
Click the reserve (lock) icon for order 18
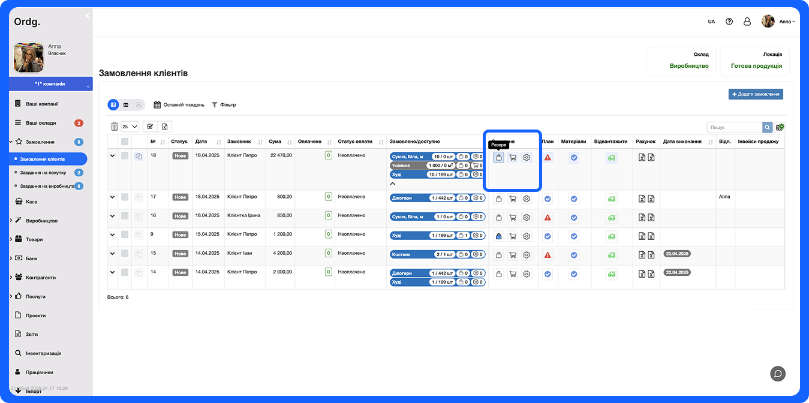498,158
